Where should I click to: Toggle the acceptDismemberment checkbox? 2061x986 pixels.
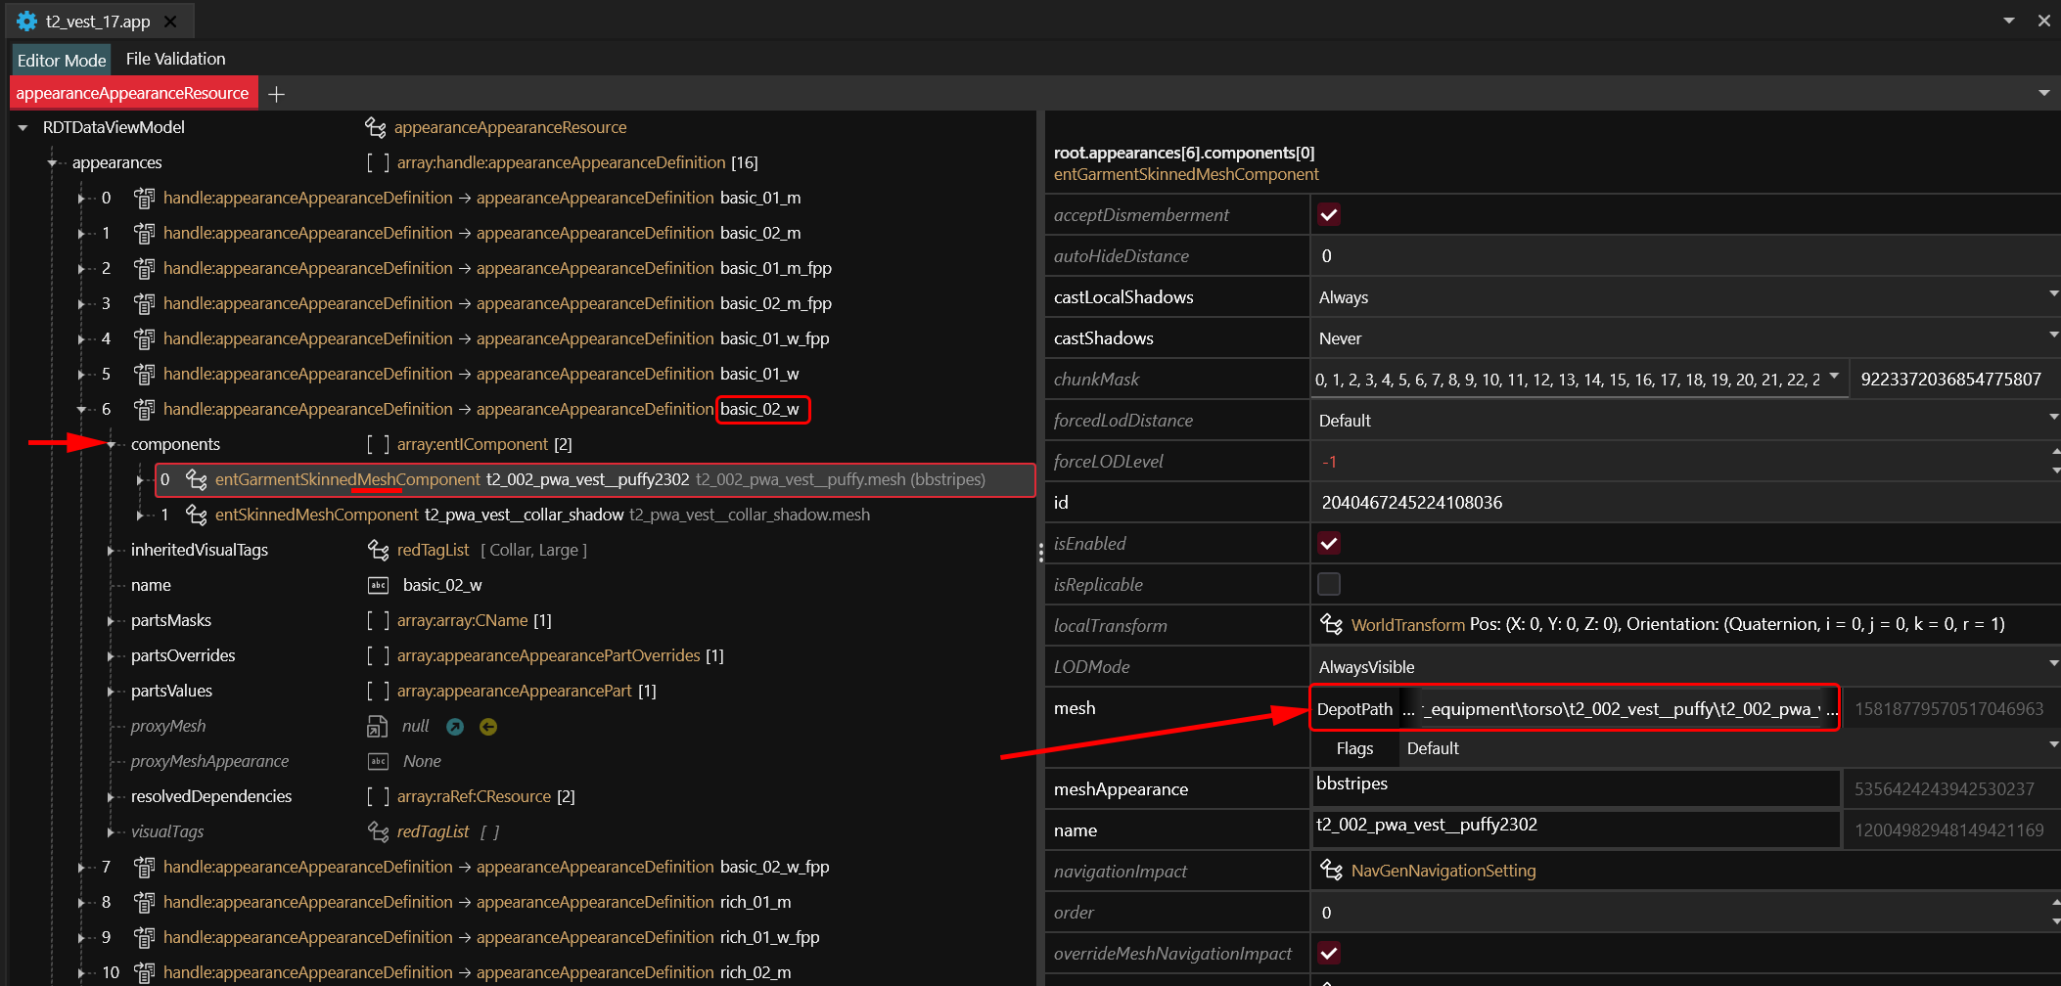1328,215
